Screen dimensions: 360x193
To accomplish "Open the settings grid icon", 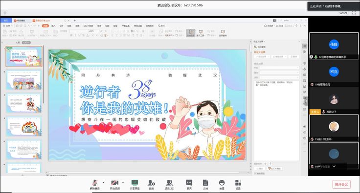I will click(x=238, y=184).
